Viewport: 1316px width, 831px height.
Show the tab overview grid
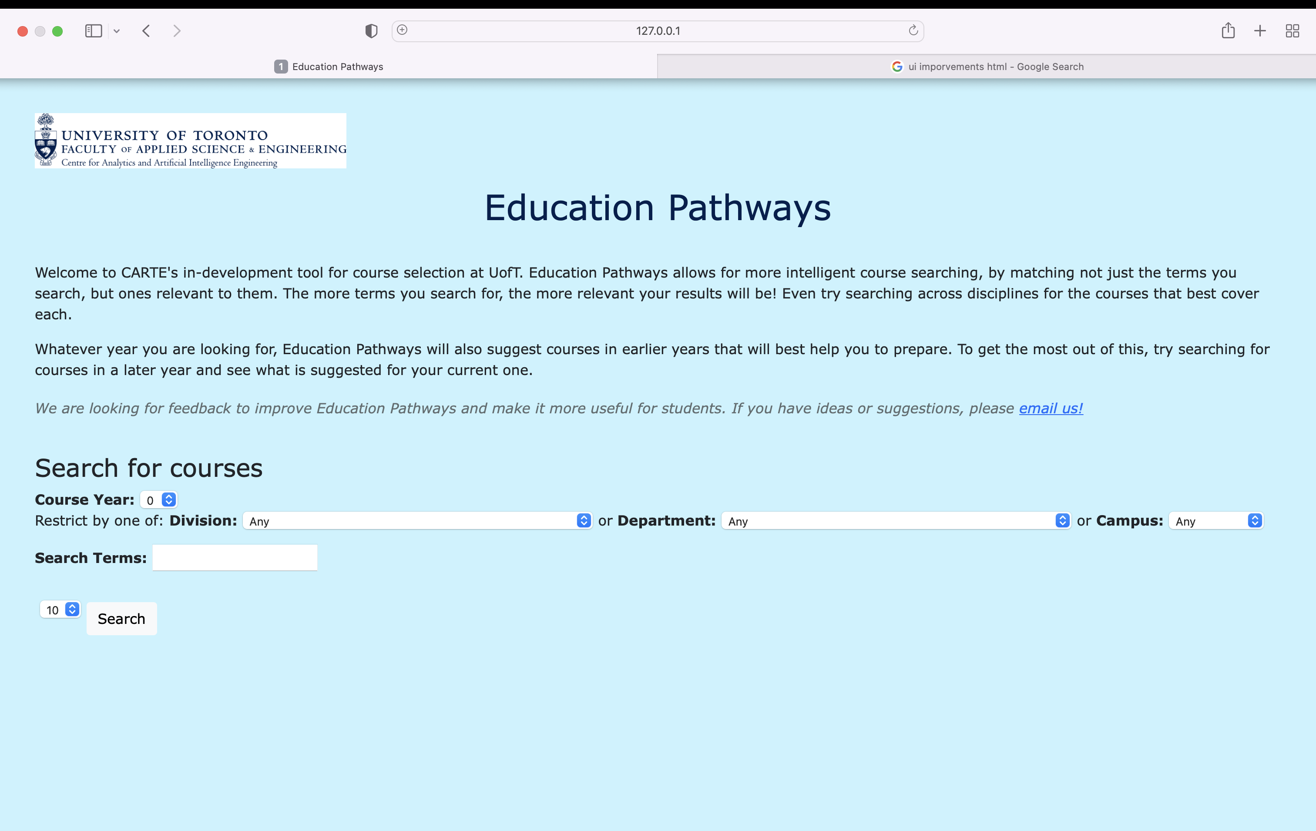[x=1292, y=31]
